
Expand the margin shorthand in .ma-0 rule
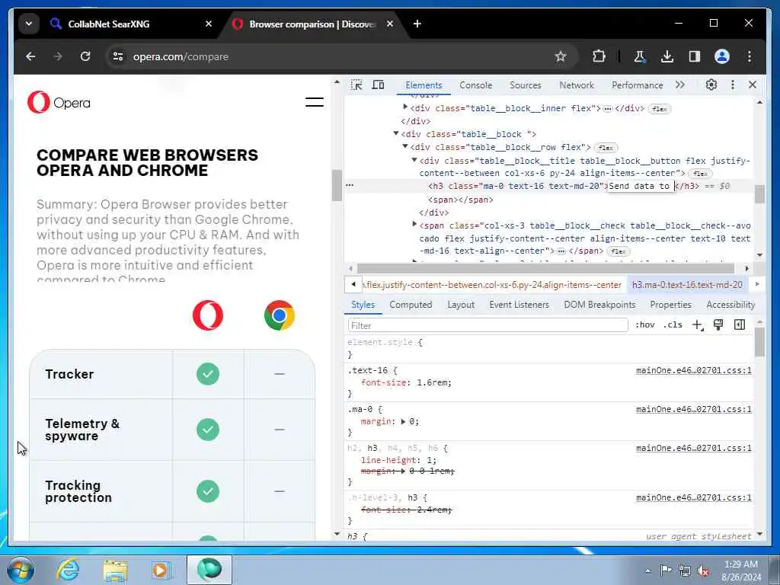click(403, 421)
